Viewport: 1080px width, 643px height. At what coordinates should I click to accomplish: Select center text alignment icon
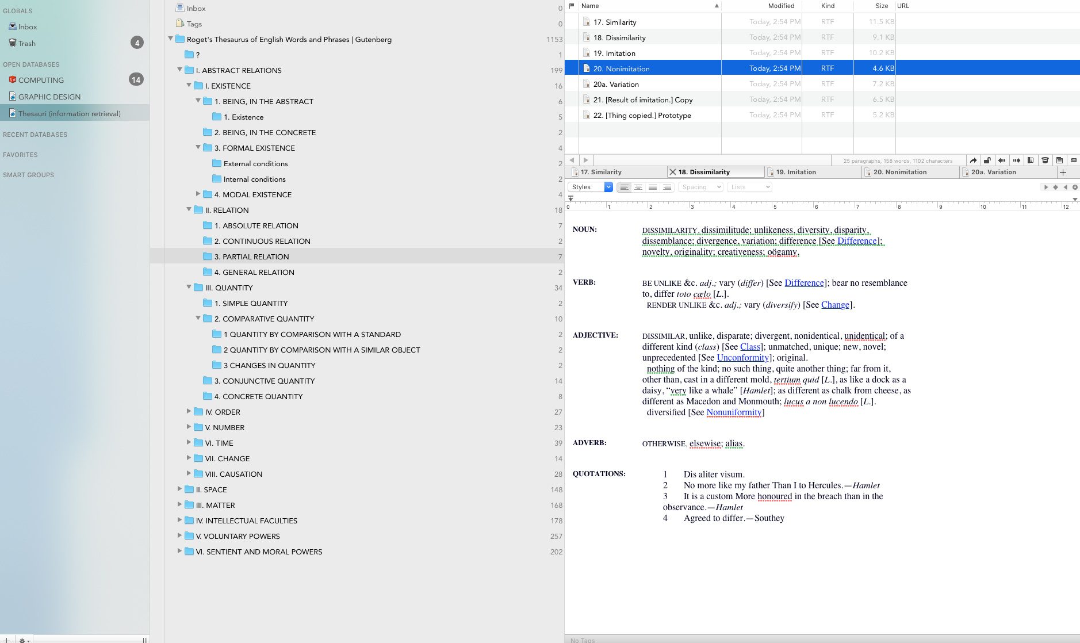638,187
